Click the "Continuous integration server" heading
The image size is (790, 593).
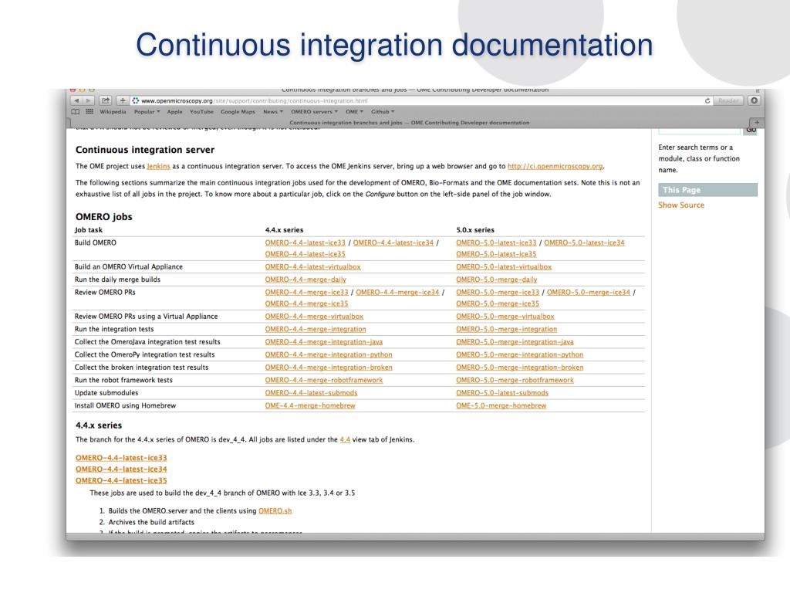pos(145,150)
